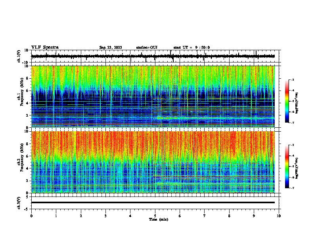Click the "8" kHz tick of ch.1 spectrogram
The width and height of the screenshot is (314, 242).
click(27, 78)
